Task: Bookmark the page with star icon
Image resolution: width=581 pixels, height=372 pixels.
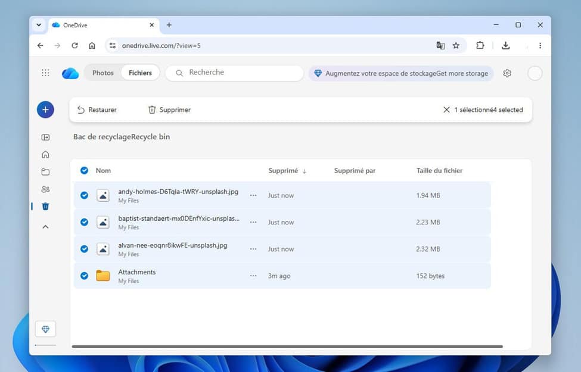Action: pyautogui.click(x=456, y=45)
